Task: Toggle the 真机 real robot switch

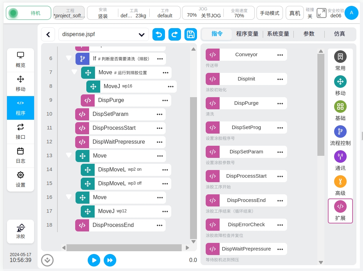Action: pyautogui.click(x=295, y=13)
